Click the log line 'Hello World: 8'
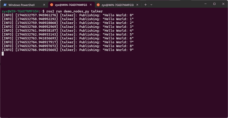228x118 pixels. click(x=68, y=46)
